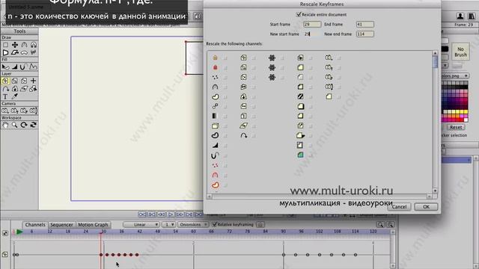This screenshot has width=479, height=269.
Task: Select the highlighted Translate Layer tool
Action: [5, 81]
